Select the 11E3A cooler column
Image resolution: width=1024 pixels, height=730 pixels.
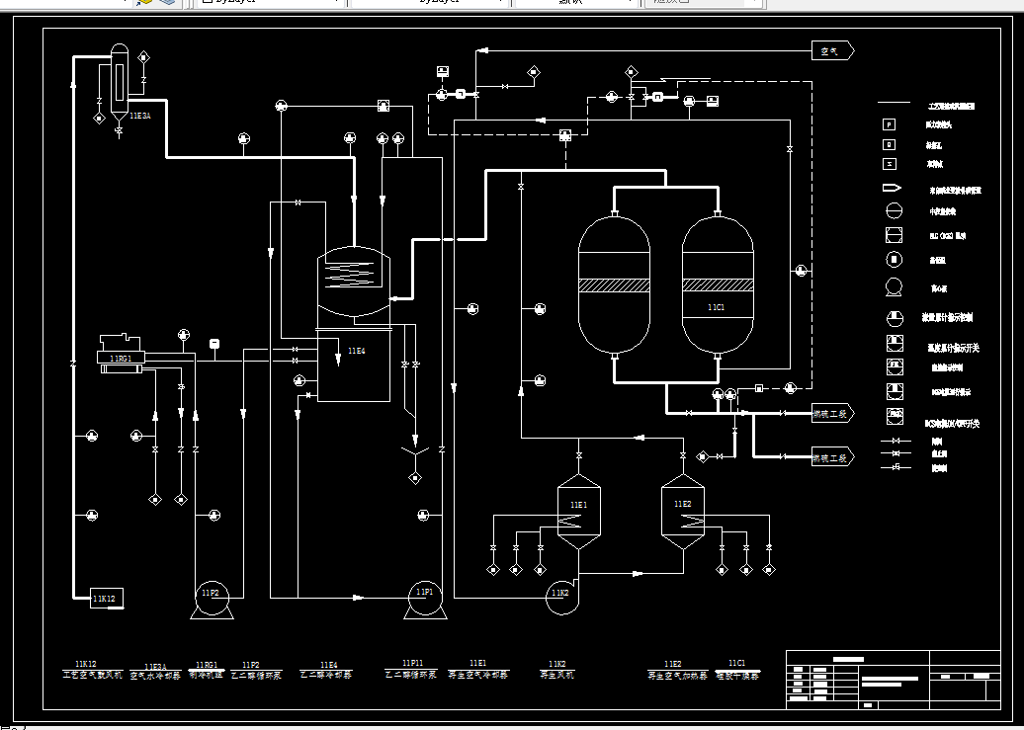click(119, 83)
